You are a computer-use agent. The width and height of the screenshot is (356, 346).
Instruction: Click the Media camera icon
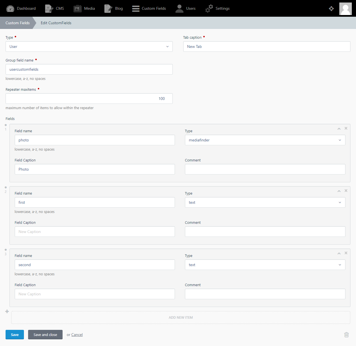click(78, 9)
